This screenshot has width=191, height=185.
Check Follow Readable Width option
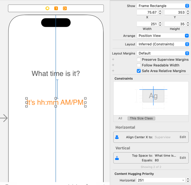coord(139,65)
